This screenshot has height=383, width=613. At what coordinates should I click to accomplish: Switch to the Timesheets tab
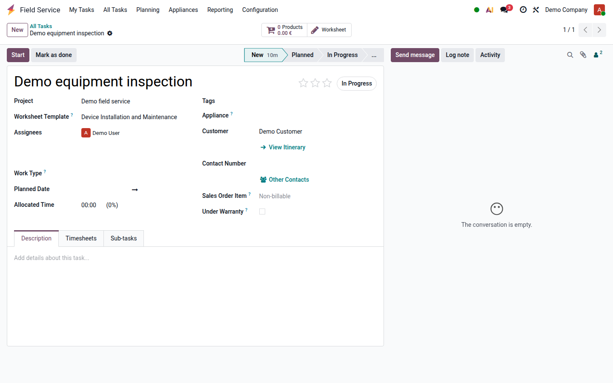(x=81, y=238)
